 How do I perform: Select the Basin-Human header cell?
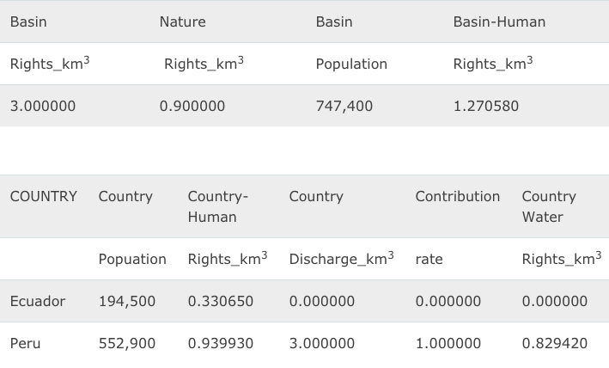click(499, 22)
